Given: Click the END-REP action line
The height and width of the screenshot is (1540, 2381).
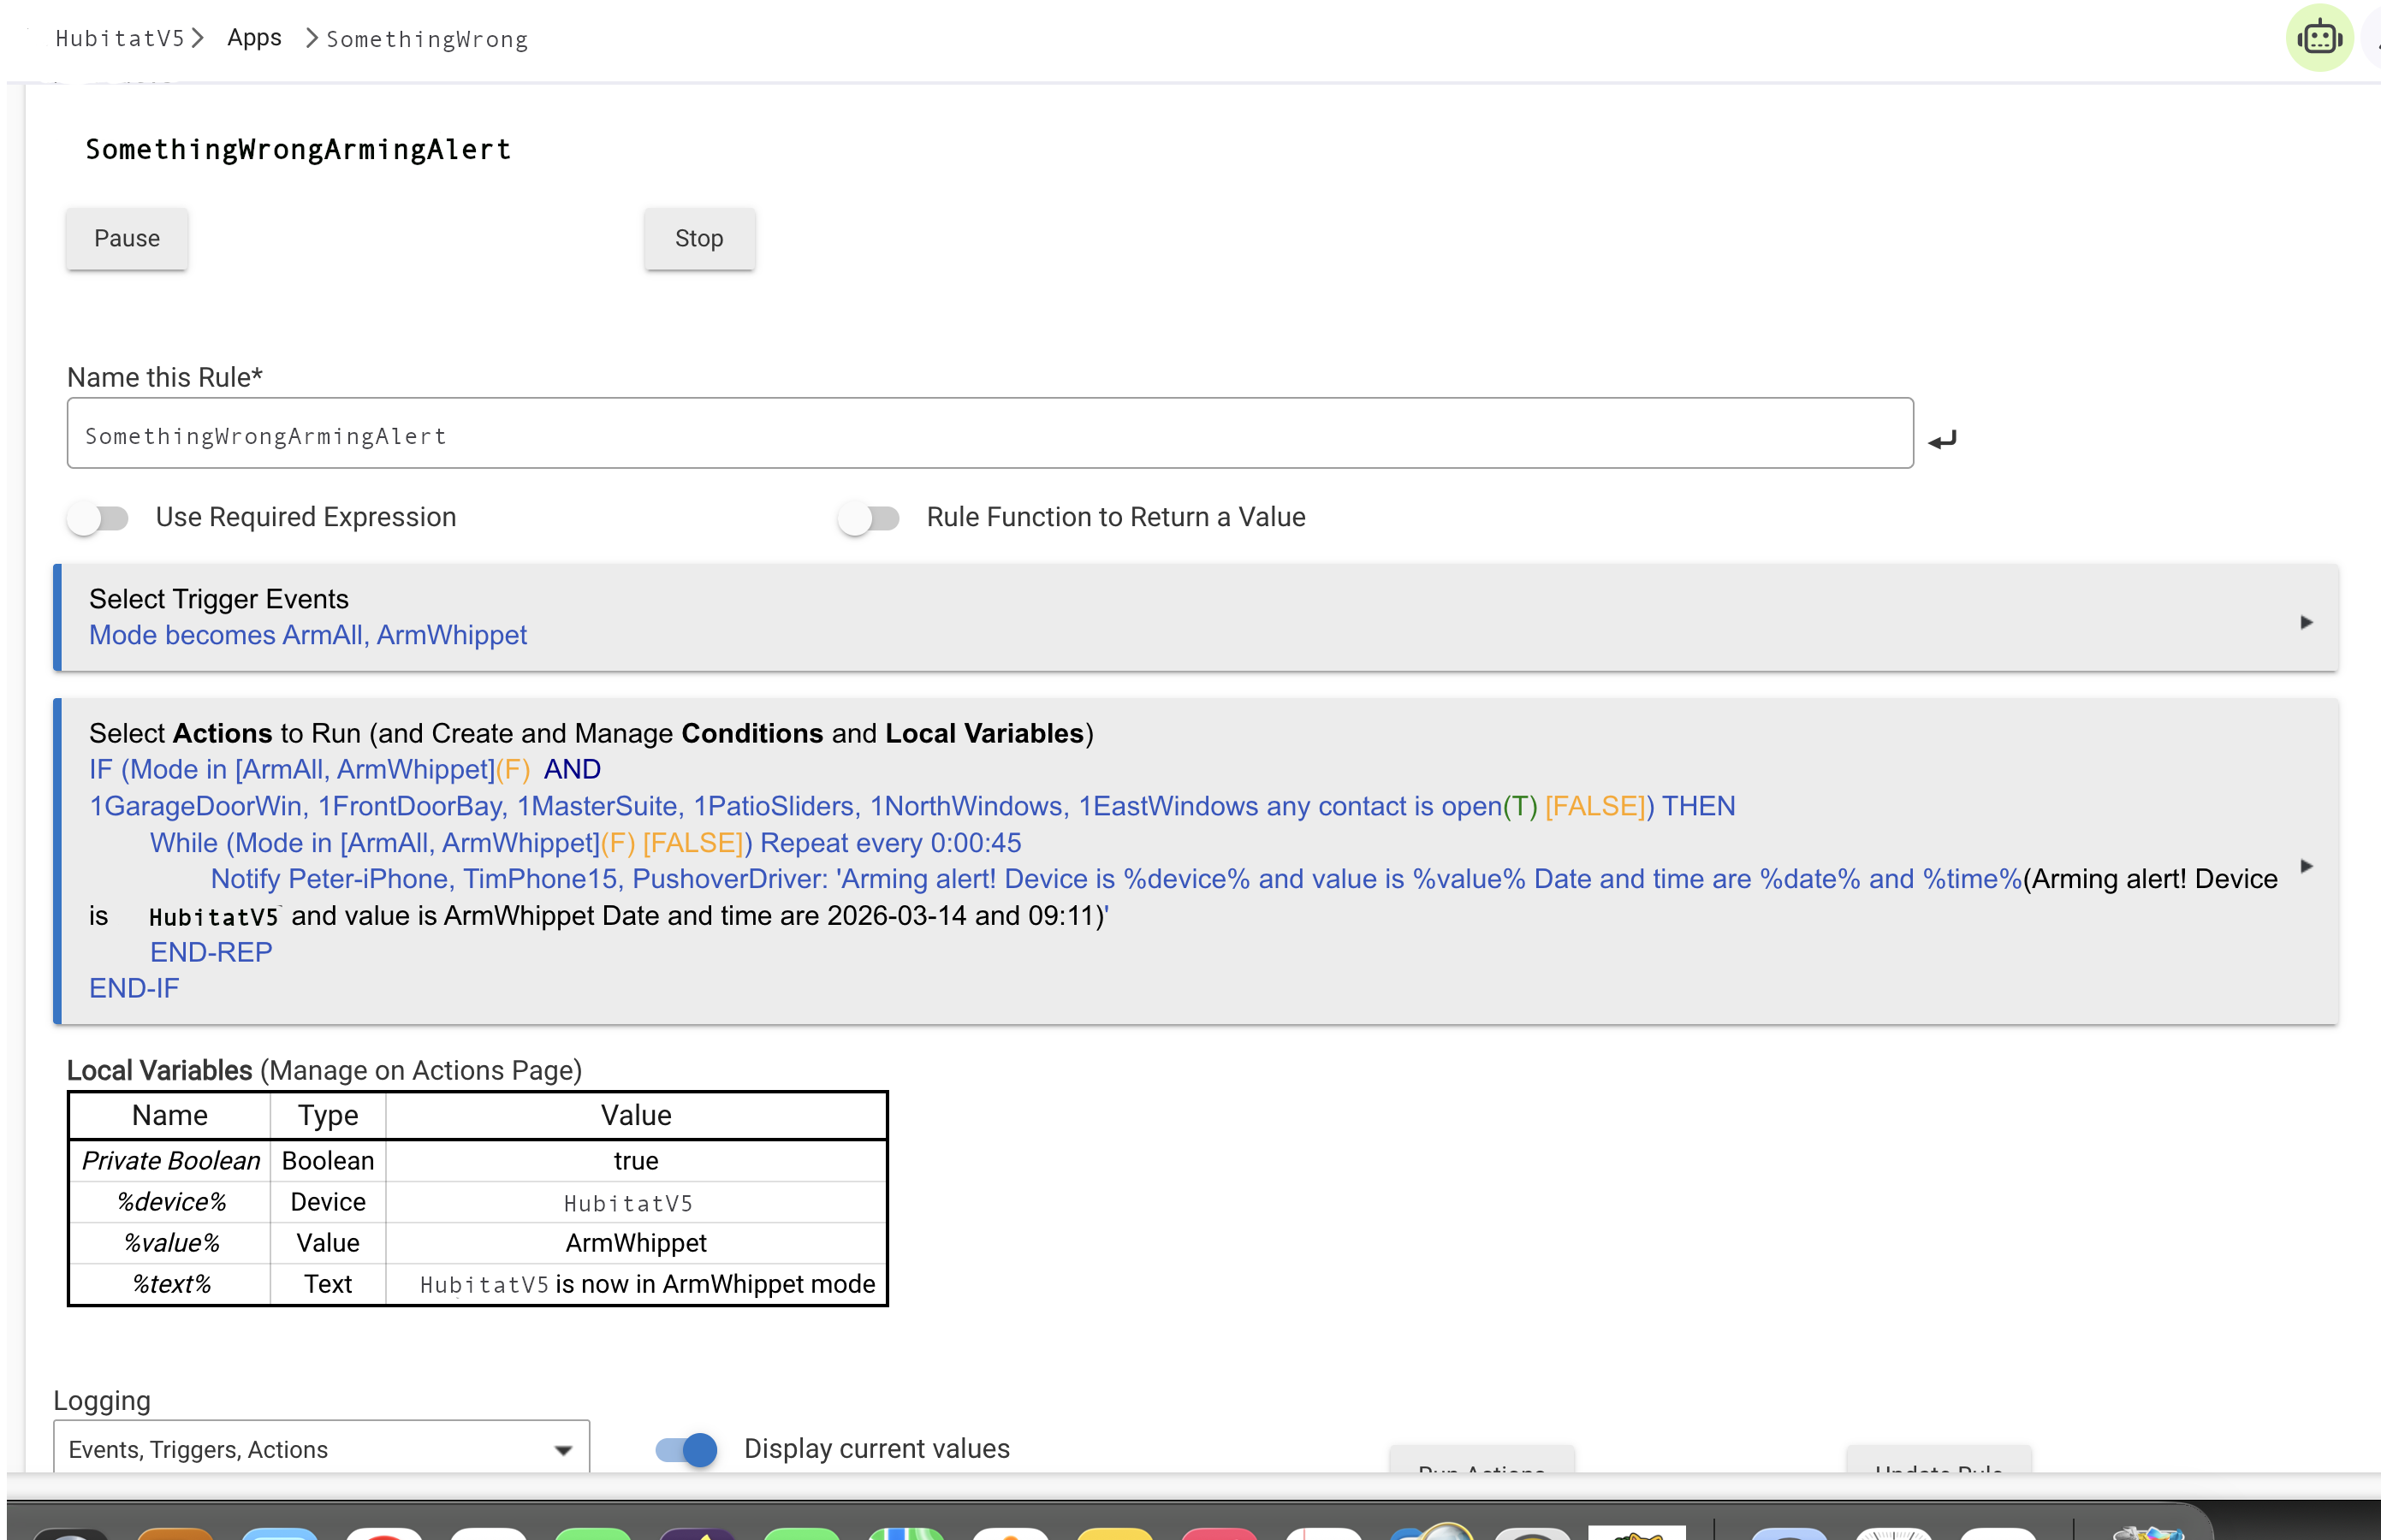Looking at the screenshot, I should point(210,951).
